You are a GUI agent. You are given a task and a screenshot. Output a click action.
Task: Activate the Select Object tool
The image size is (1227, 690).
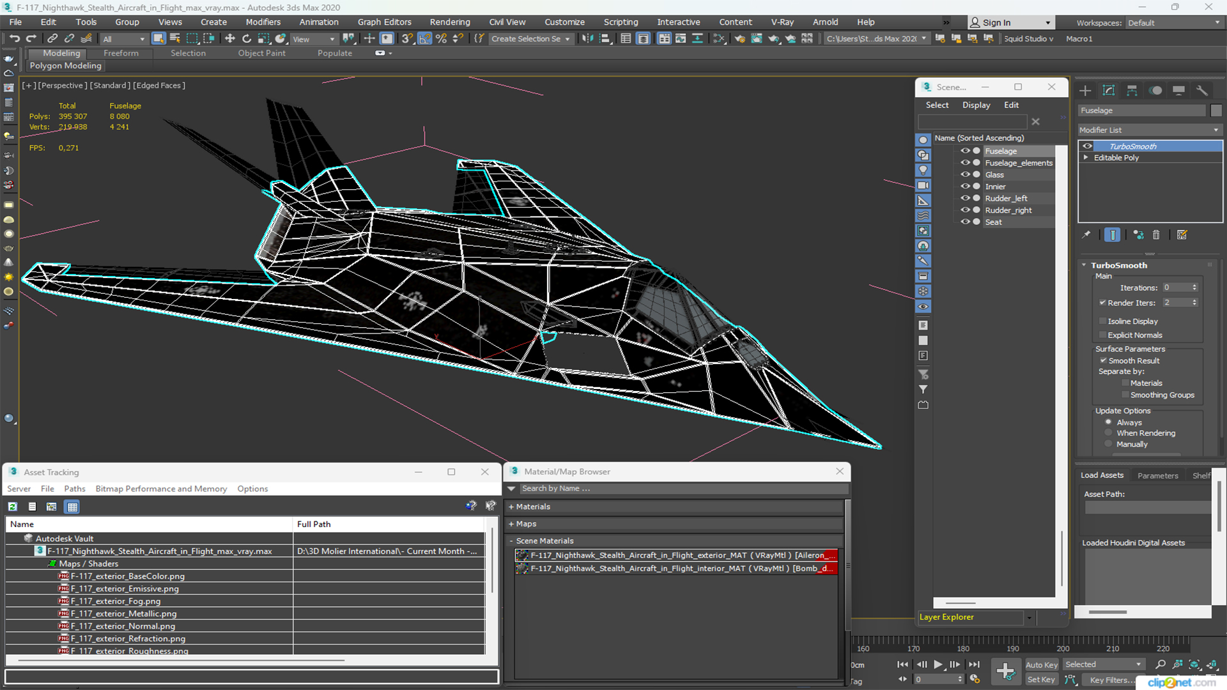158,38
